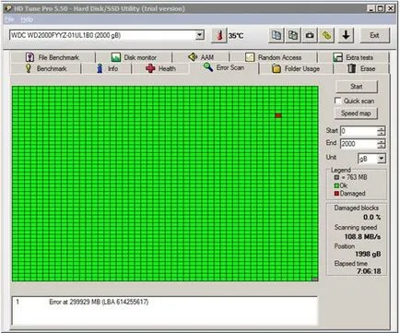Click the 108.8 MB/s scanning speed value
Image resolution: width=400 pixels, height=333 pixels.
coord(362,237)
